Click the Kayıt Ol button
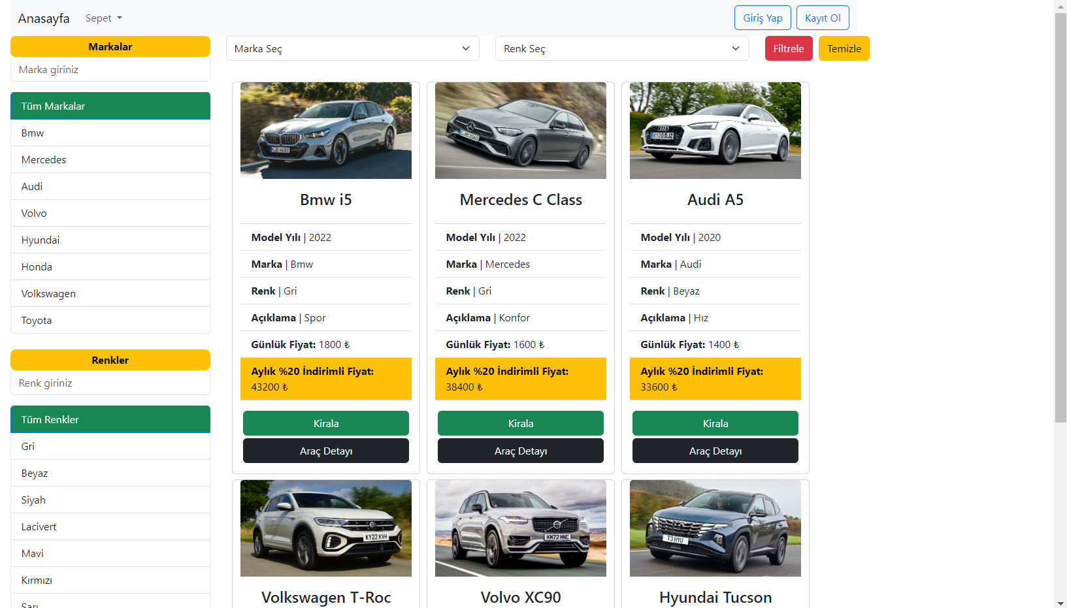Viewport: 1067px width, 608px height. tap(823, 18)
